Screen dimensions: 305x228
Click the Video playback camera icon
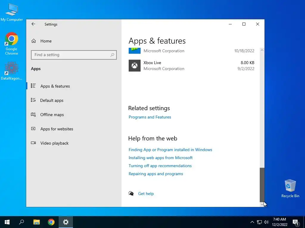coord(33,143)
